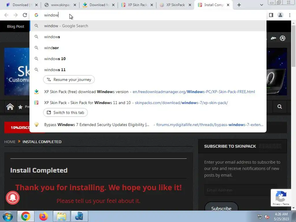Open Chrome side panel icon
This screenshot has height=222, width=296.
pyautogui.click(x=271, y=15)
